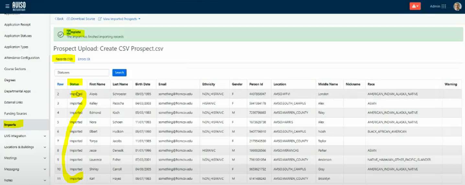
Task: Open View Imported Prospects dropdown
Action: coord(119,19)
